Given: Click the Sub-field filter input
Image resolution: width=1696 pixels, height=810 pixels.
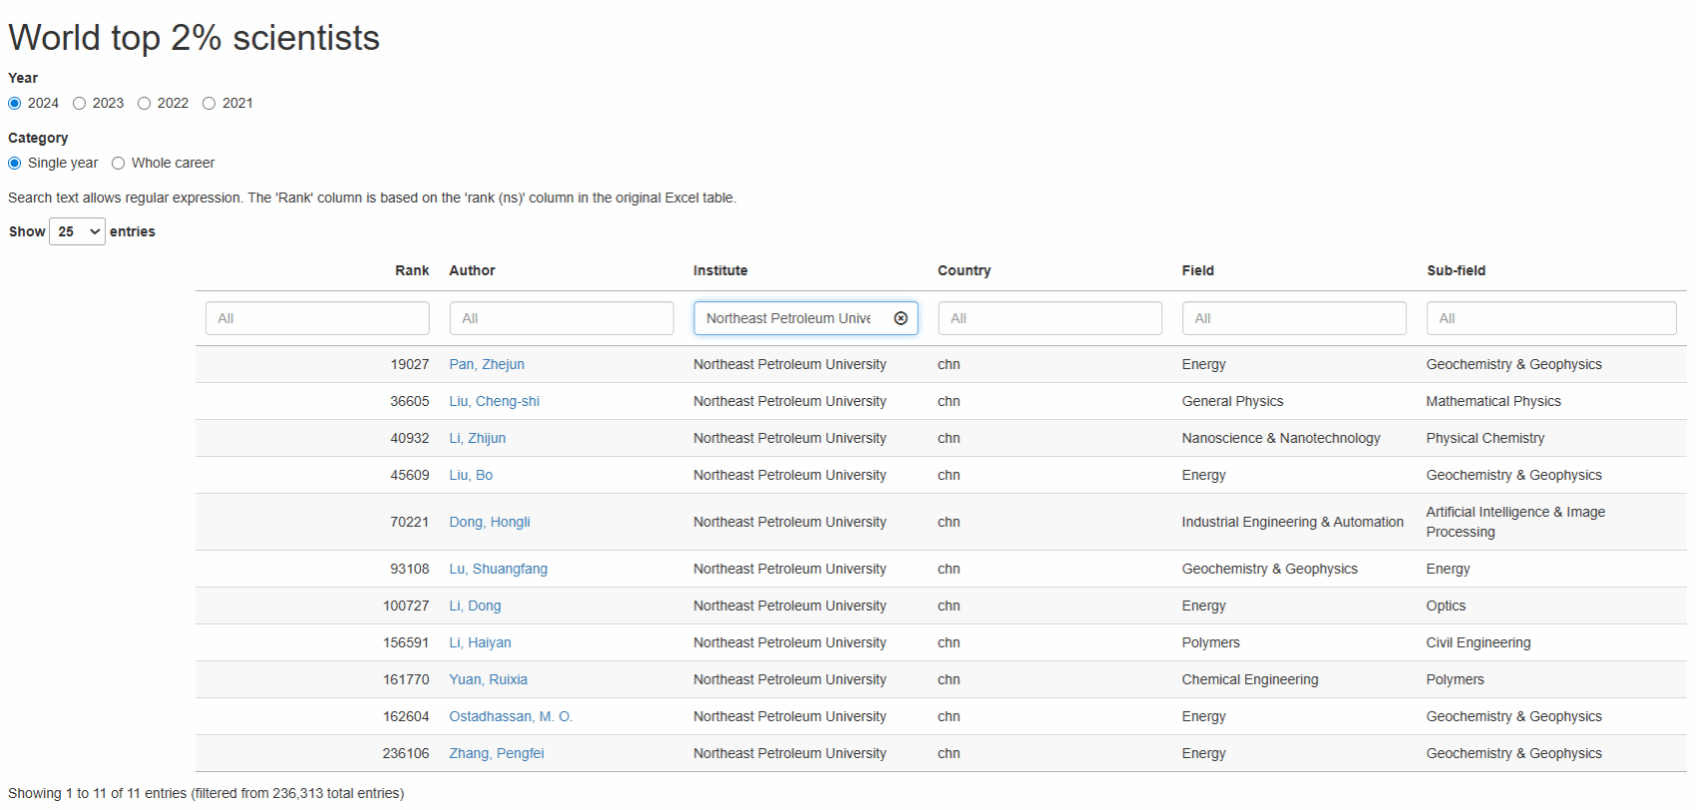Looking at the screenshot, I should pyautogui.click(x=1550, y=318).
